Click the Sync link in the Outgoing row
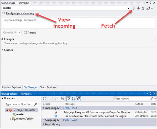This screenshot has width=157, height=129. 74,120
